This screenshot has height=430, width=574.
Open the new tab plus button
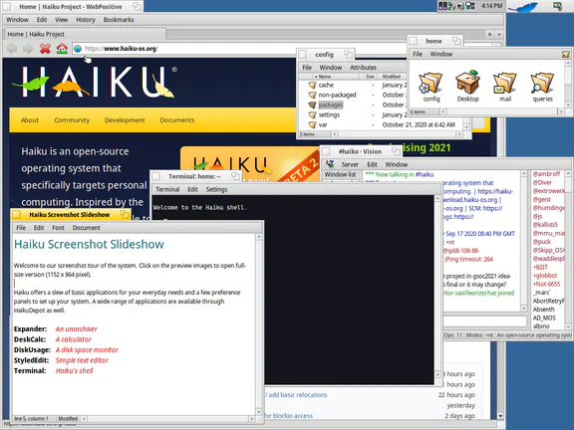[490, 34]
